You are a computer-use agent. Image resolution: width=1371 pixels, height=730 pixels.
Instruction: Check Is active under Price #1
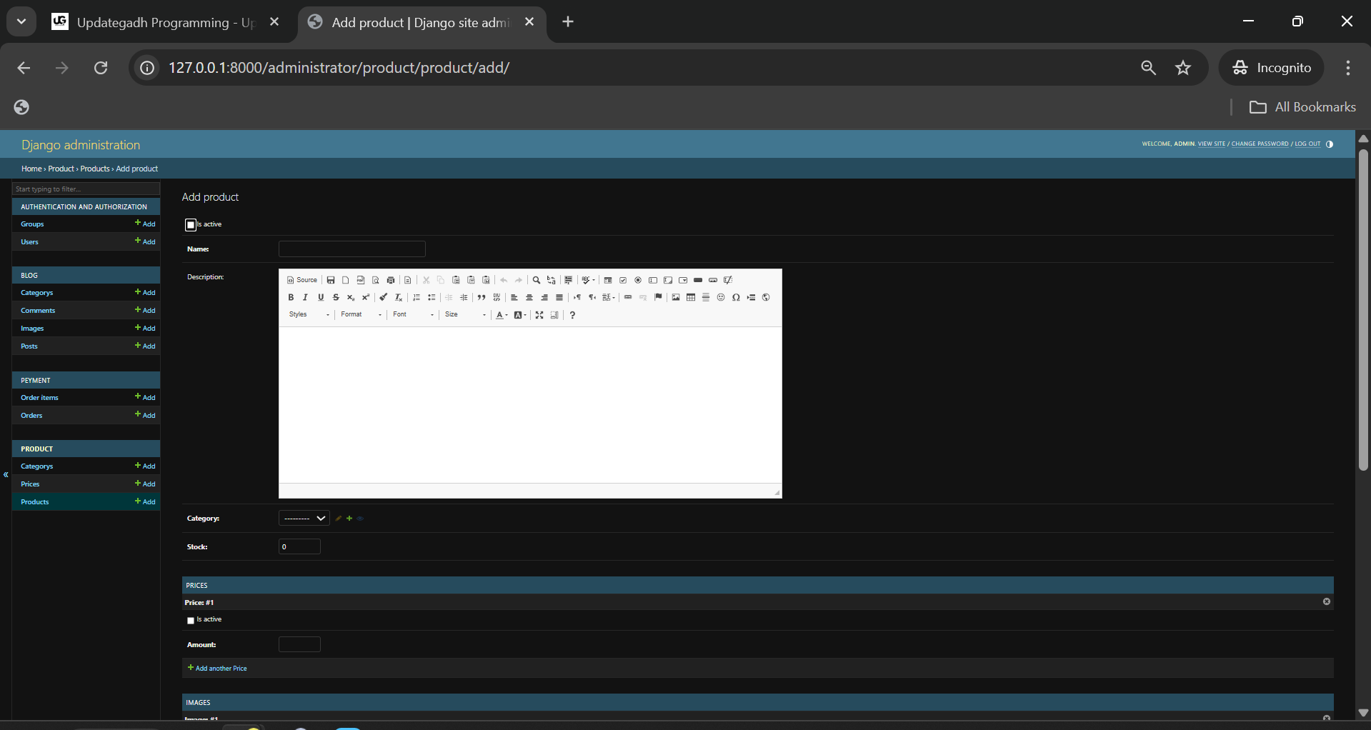pos(191,621)
